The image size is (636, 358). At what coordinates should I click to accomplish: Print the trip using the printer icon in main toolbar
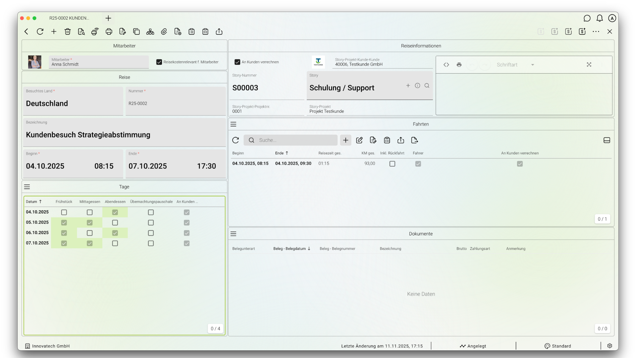coord(109,31)
